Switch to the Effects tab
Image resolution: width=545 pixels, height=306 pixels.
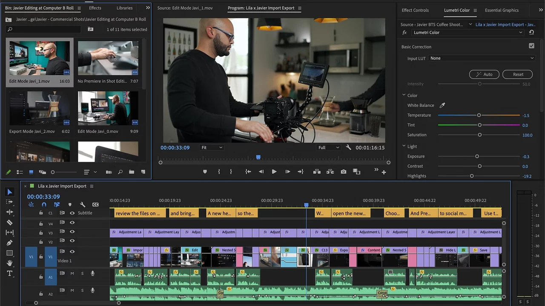95,8
